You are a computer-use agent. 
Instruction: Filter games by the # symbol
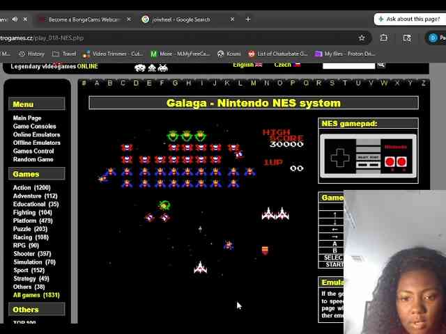[84, 83]
